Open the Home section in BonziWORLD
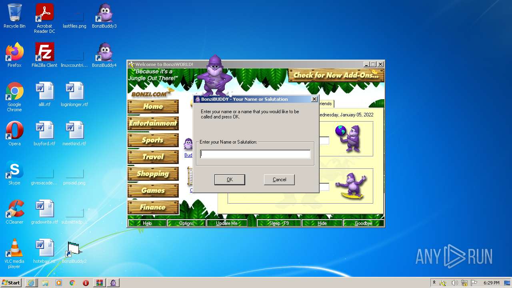512x288 pixels. tap(153, 106)
